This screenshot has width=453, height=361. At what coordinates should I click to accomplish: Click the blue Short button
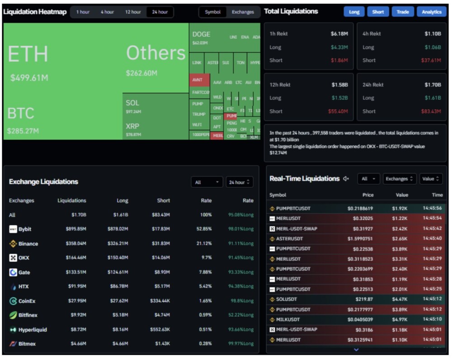click(x=378, y=12)
